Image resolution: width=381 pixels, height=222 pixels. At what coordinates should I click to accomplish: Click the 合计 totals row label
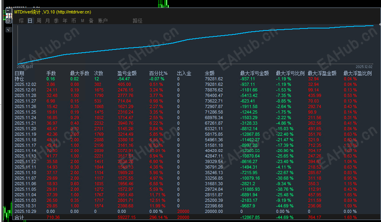point(19,217)
